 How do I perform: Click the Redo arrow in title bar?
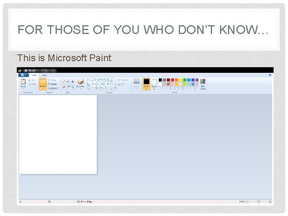click(34, 70)
